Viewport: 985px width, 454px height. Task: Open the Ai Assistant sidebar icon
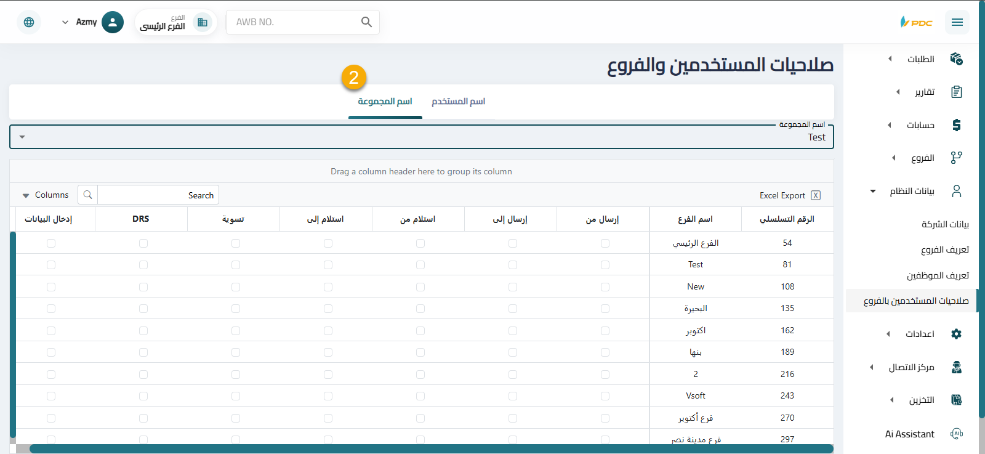coord(956,434)
